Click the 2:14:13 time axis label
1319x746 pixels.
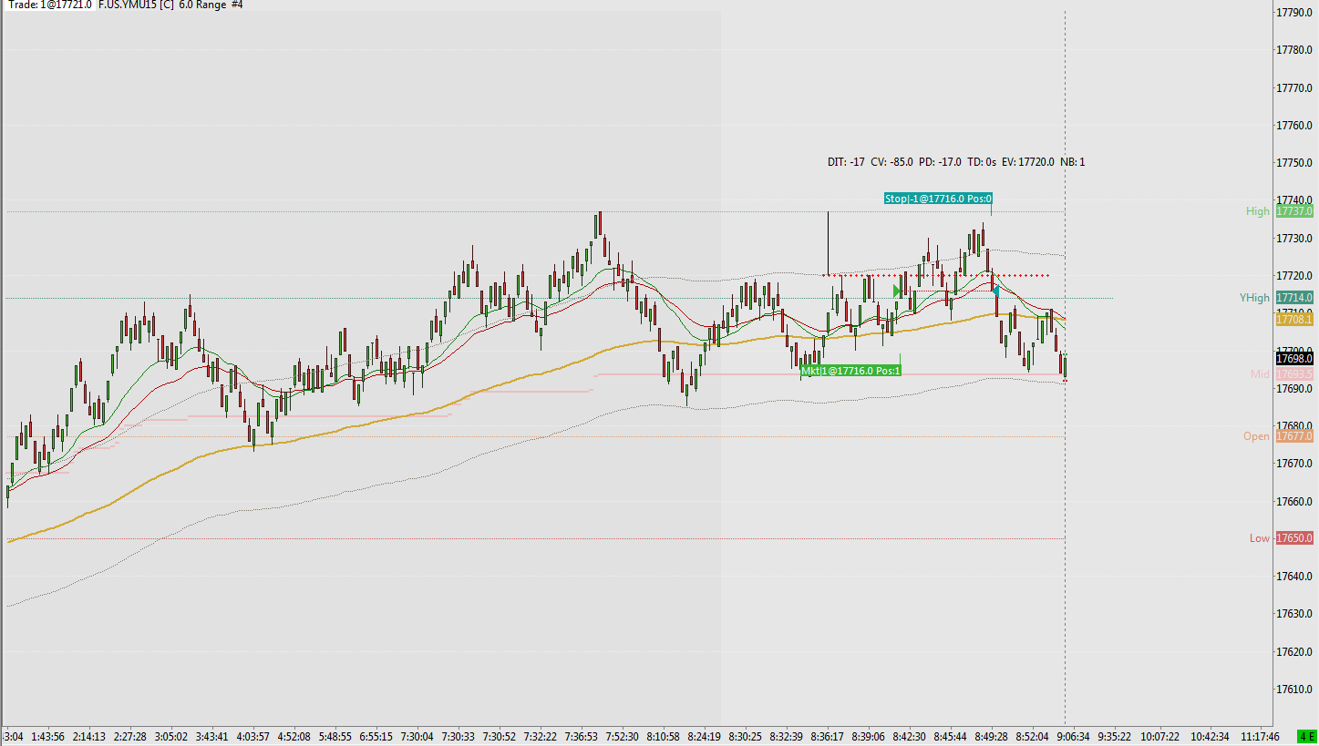(89, 736)
